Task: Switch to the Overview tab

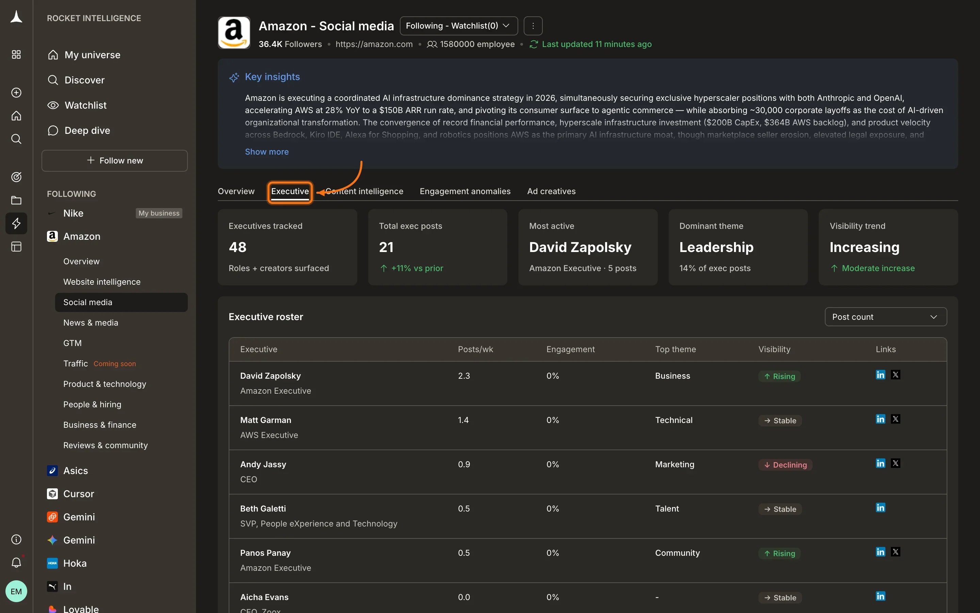Action: (x=236, y=191)
